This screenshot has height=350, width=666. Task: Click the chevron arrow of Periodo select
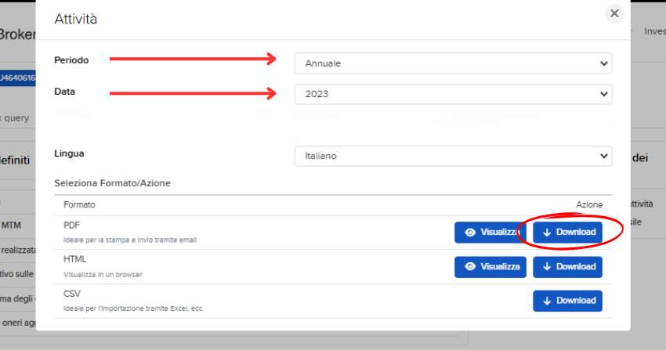click(x=603, y=63)
